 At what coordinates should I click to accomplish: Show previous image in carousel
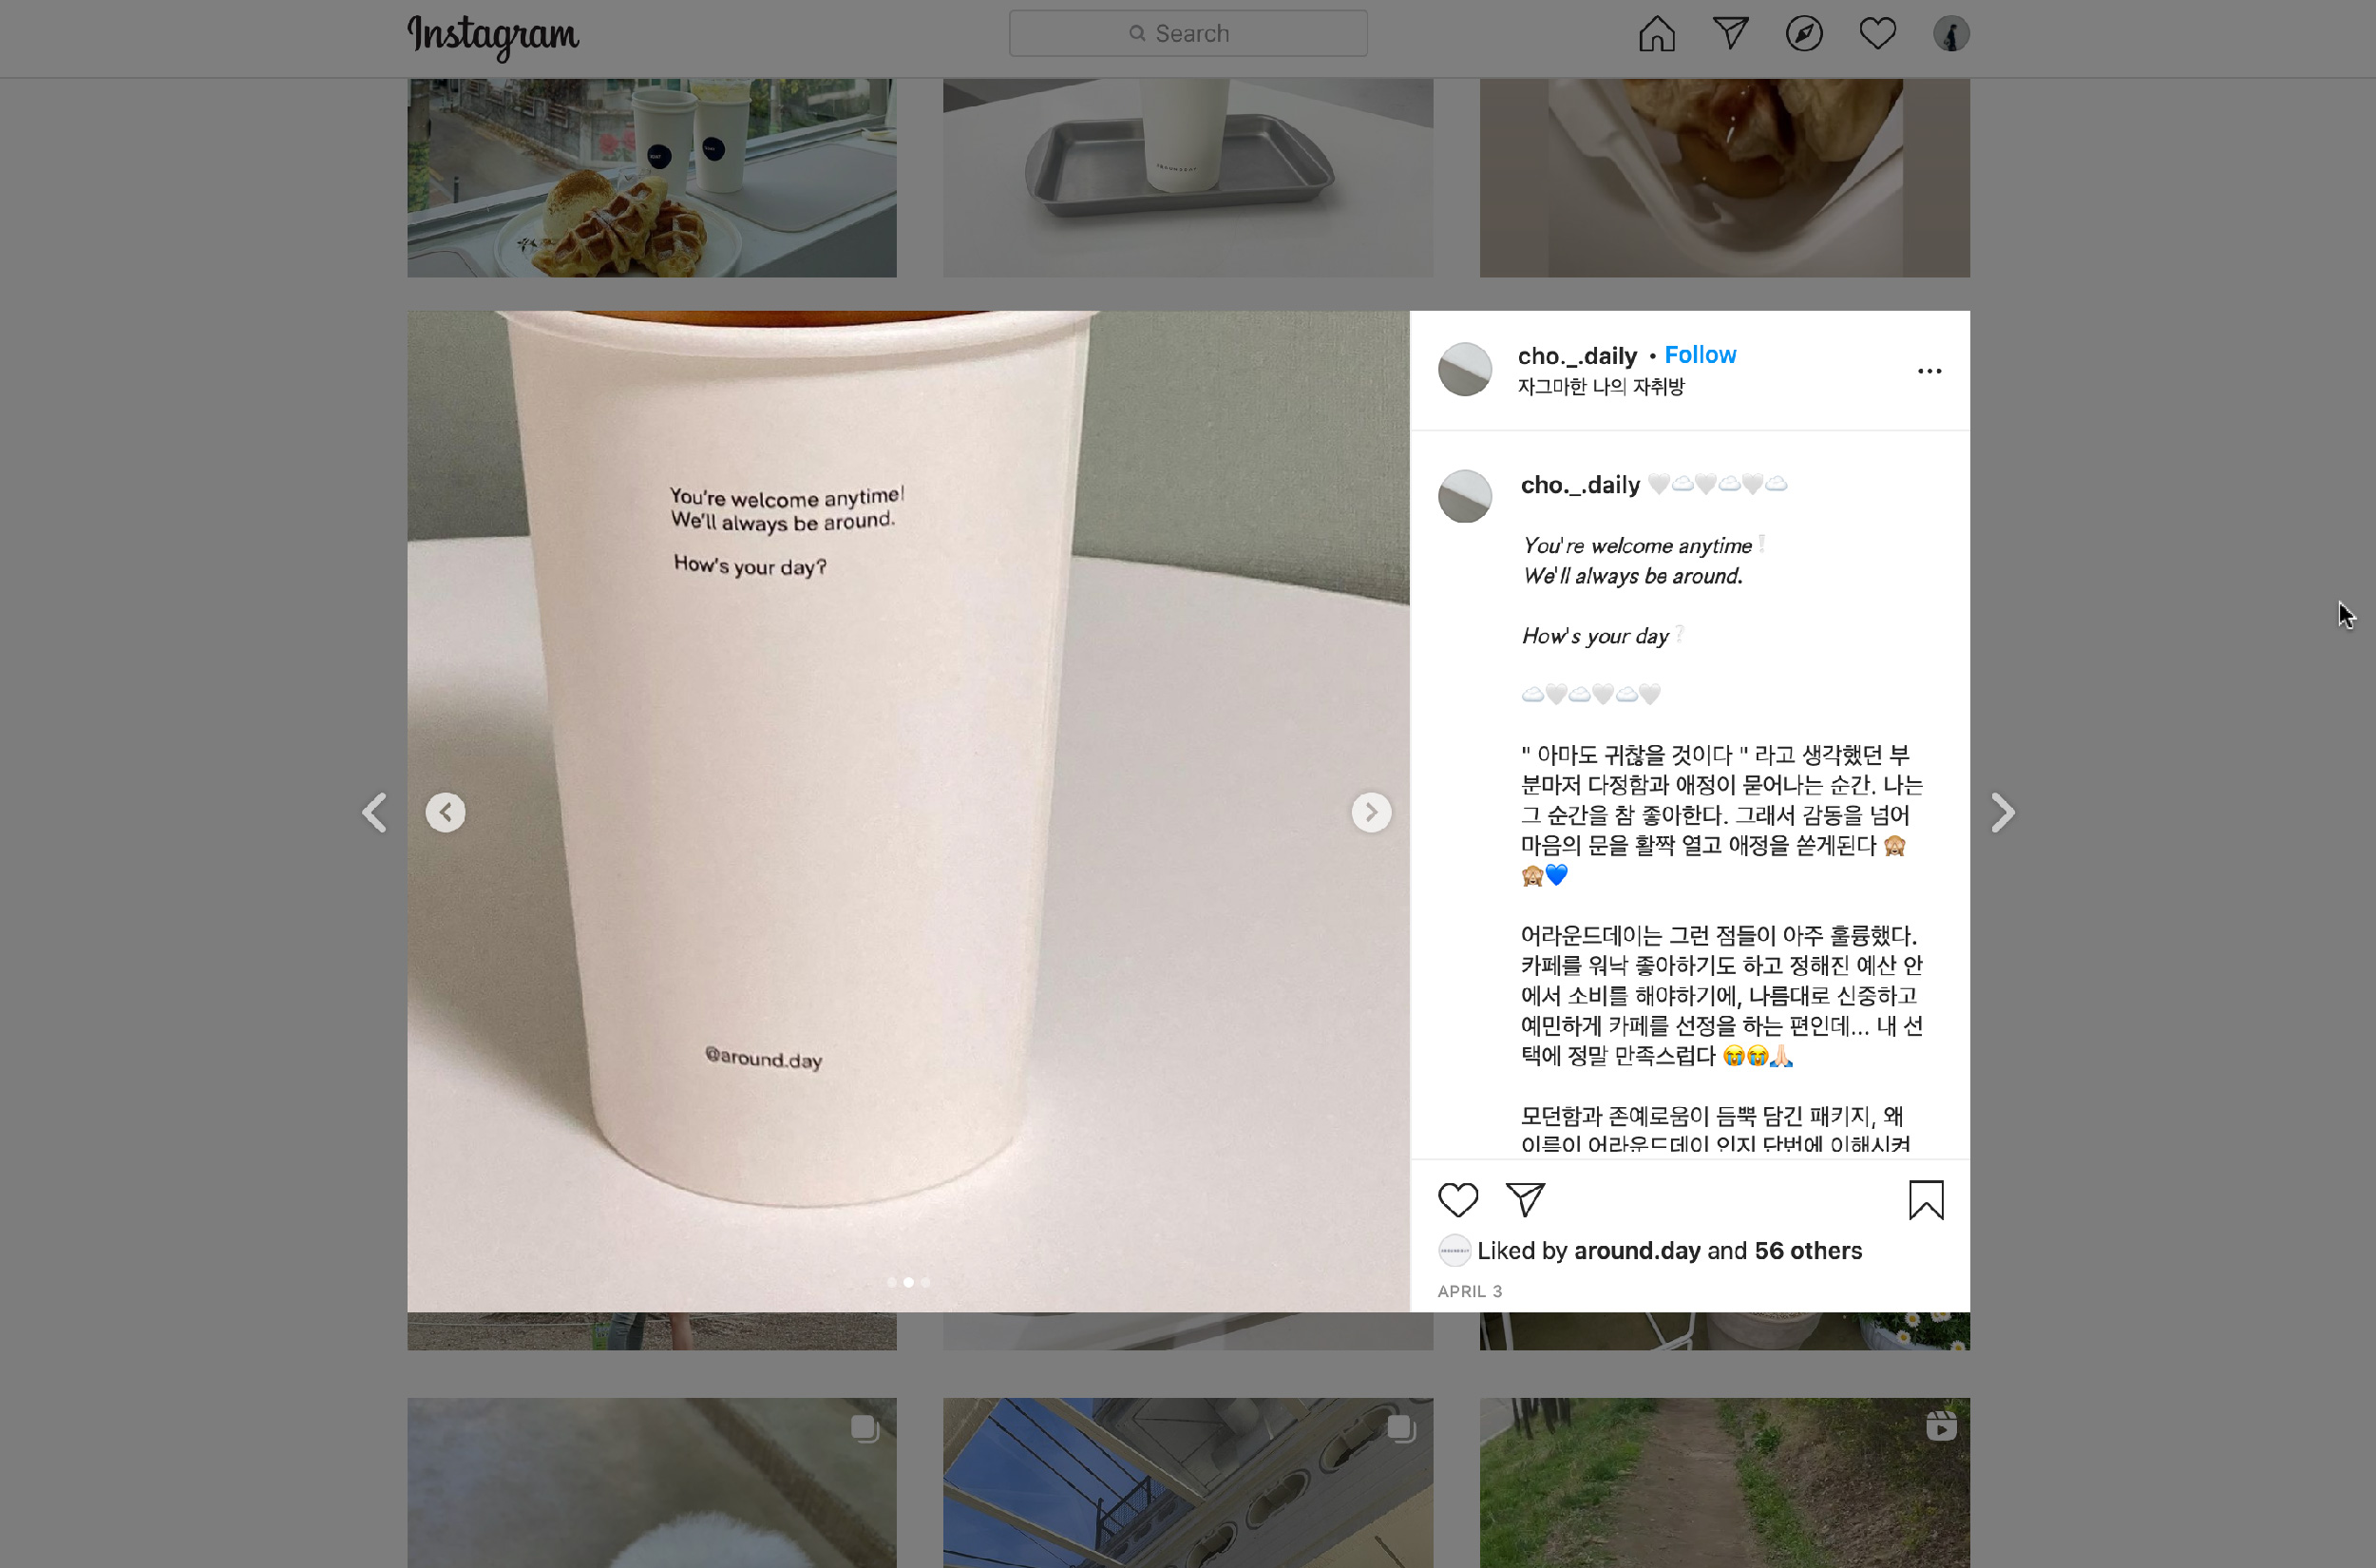445,812
